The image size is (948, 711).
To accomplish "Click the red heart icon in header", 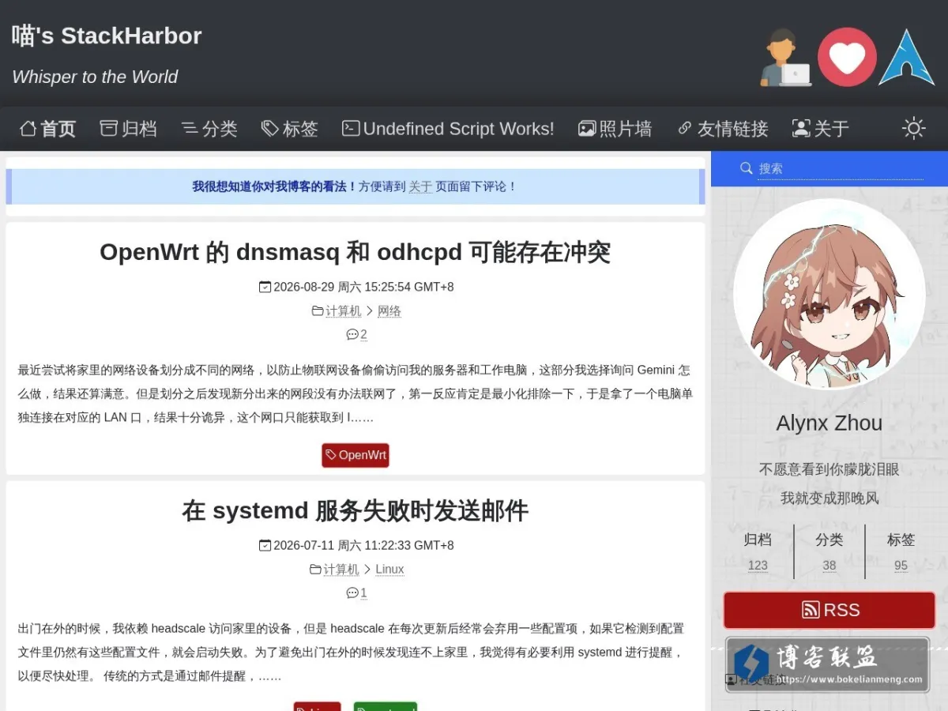I will pyautogui.click(x=847, y=57).
